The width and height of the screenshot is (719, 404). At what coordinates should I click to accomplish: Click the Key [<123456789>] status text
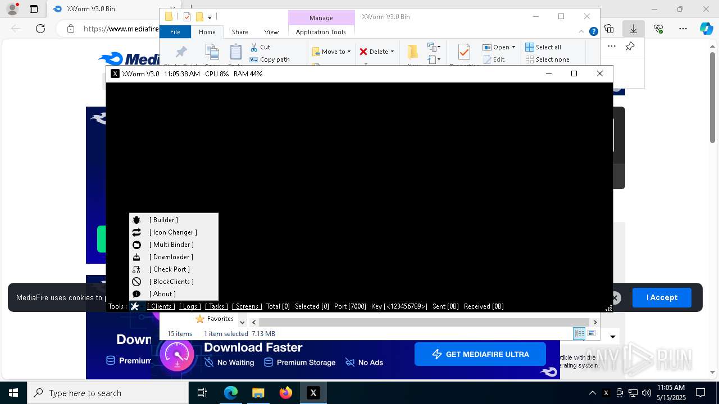click(399, 306)
